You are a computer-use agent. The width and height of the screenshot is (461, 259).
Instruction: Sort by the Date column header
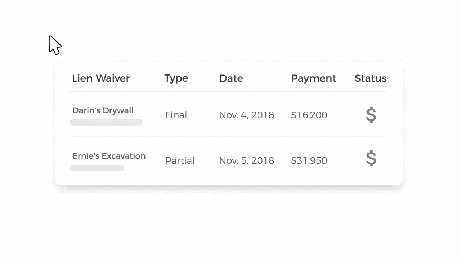pos(231,78)
